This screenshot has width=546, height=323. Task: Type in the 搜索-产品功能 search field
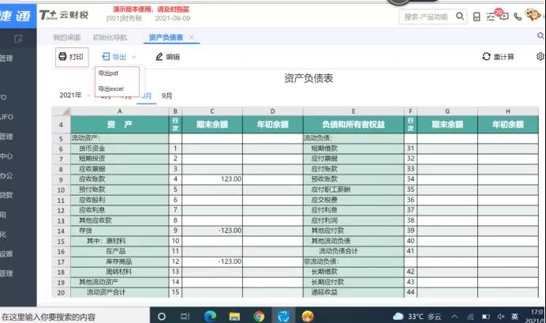(424, 16)
